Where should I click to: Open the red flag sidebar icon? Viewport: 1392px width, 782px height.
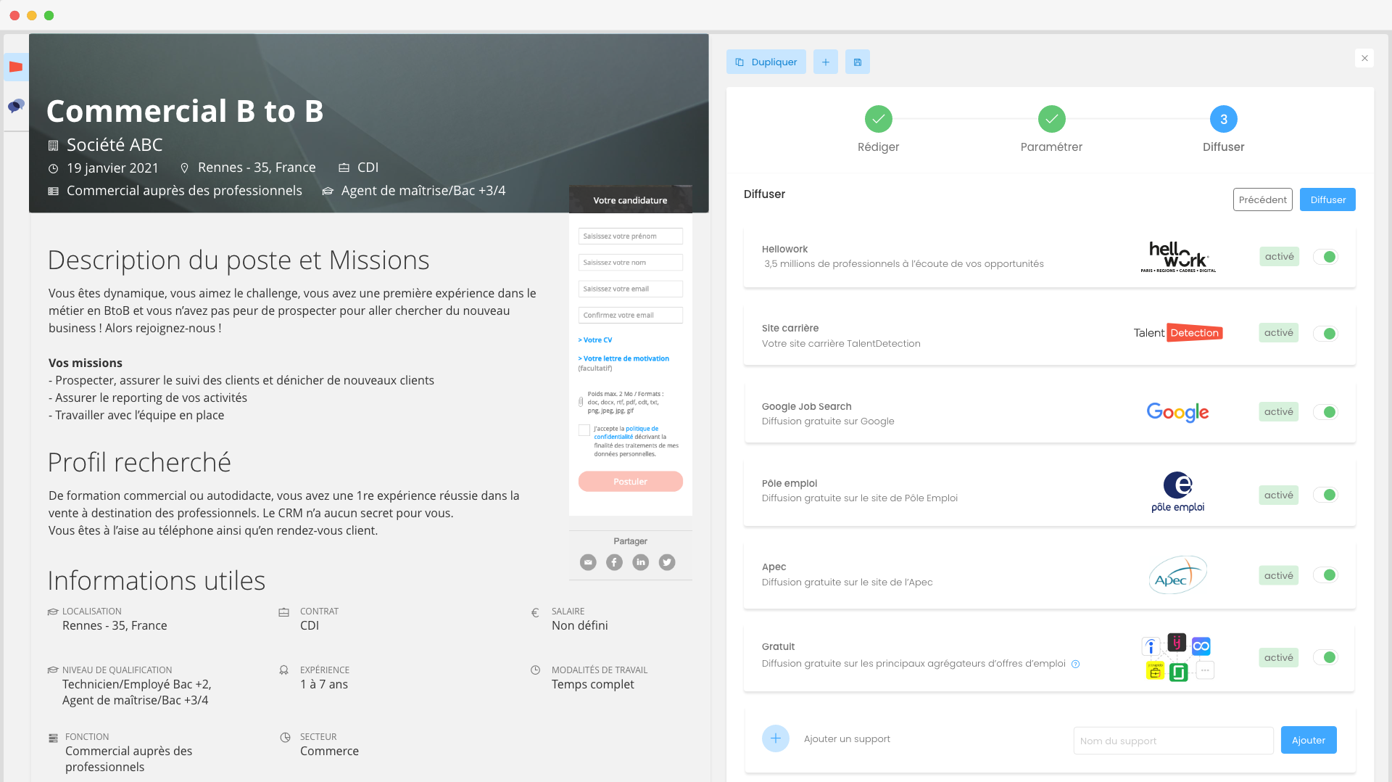[16, 67]
